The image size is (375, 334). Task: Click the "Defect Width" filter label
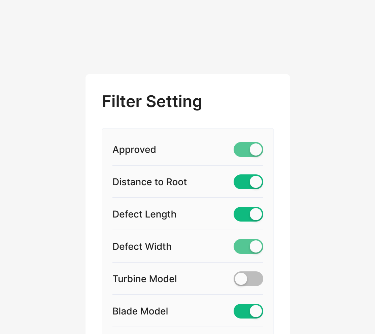(x=142, y=246)
